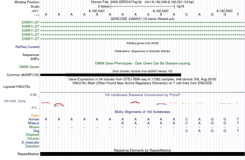Open the Human Feb. 2009 (GRCh37/hg19) assembly text
245x160 pixels.
coord(116,2)
